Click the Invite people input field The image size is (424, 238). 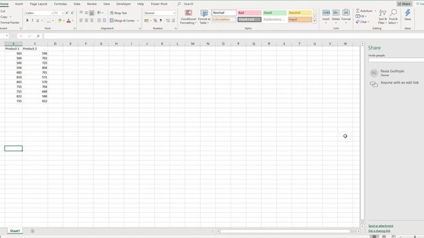[x=396, y=60]
